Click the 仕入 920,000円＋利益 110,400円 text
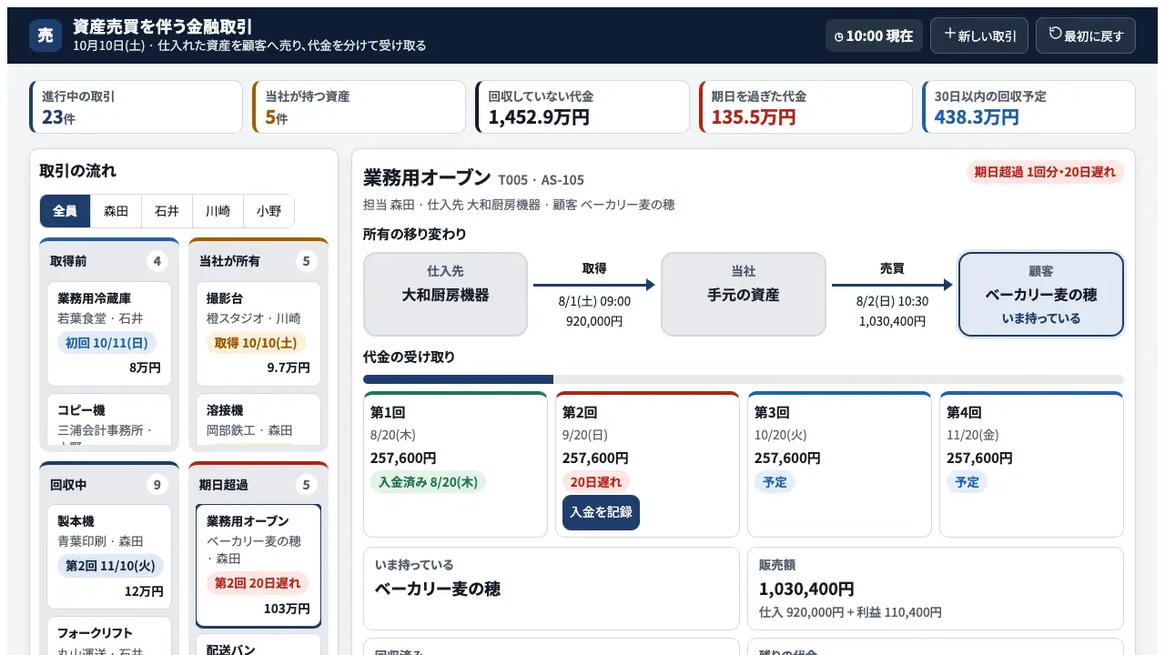The height and width of the screenshot is (655, 1165). pos(850,612)
